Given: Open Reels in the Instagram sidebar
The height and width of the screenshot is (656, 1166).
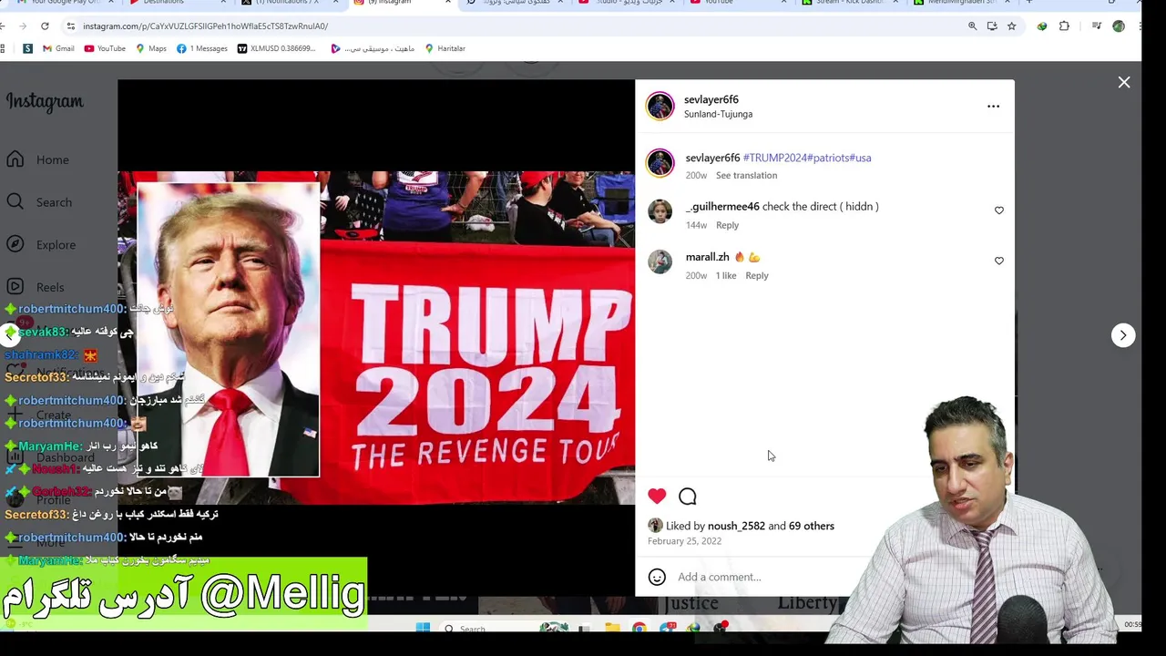Looking at the screenshot, I should coord(36,287).
